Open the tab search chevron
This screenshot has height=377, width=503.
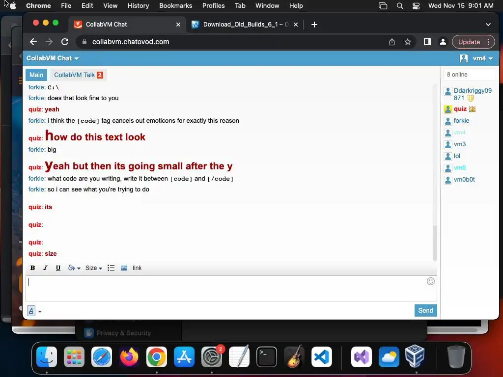488,25
